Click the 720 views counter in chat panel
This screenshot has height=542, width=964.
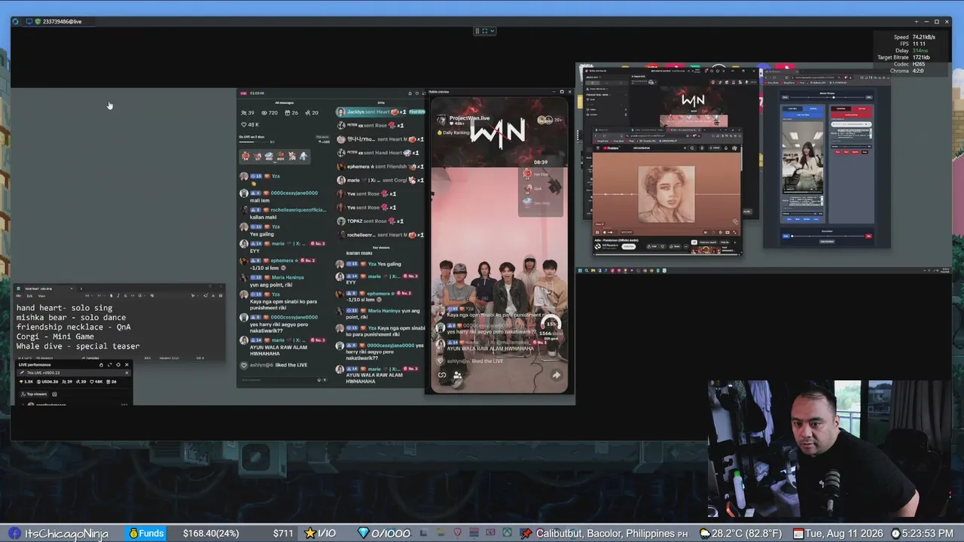[268, 112]
